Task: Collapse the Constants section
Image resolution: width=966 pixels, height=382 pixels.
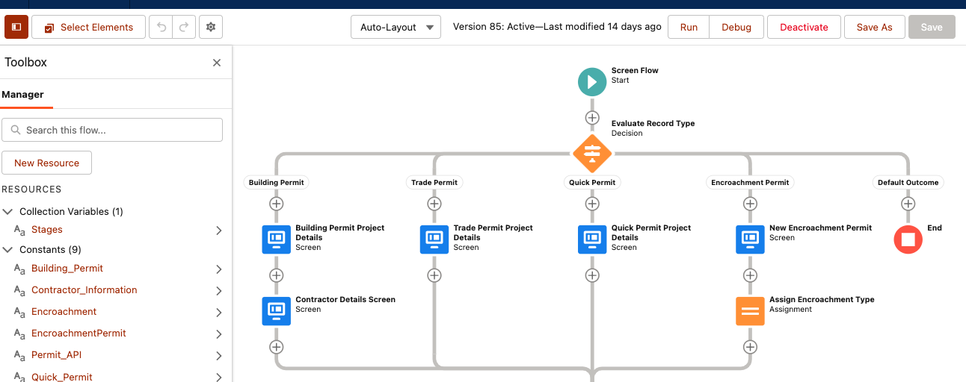Action: tap(8, 250)
